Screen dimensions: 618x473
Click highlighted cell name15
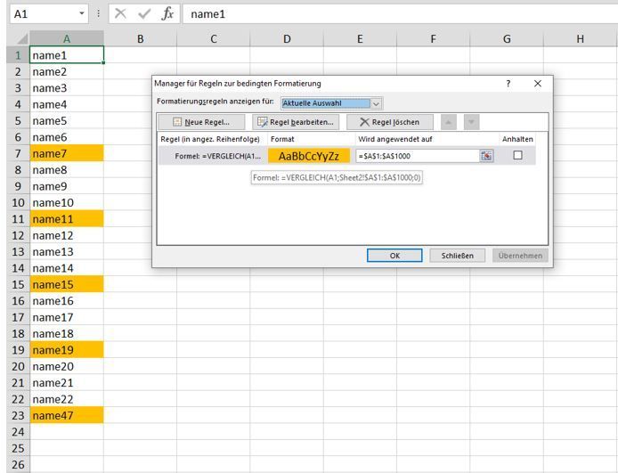[67, 284]
